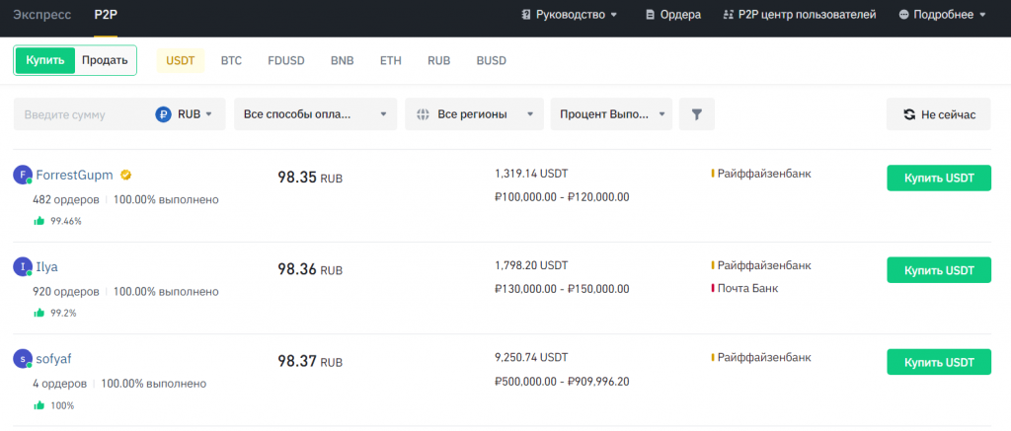Switch to Продать mode

click(x=105, y=60)
